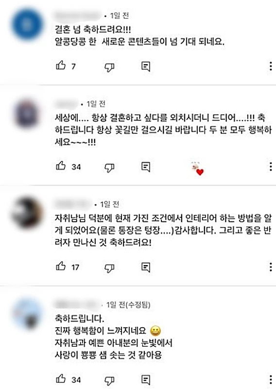Open the blue avatar of the first commenter
The height and width of the screenshot is (389, 276).
coord(27,24)
